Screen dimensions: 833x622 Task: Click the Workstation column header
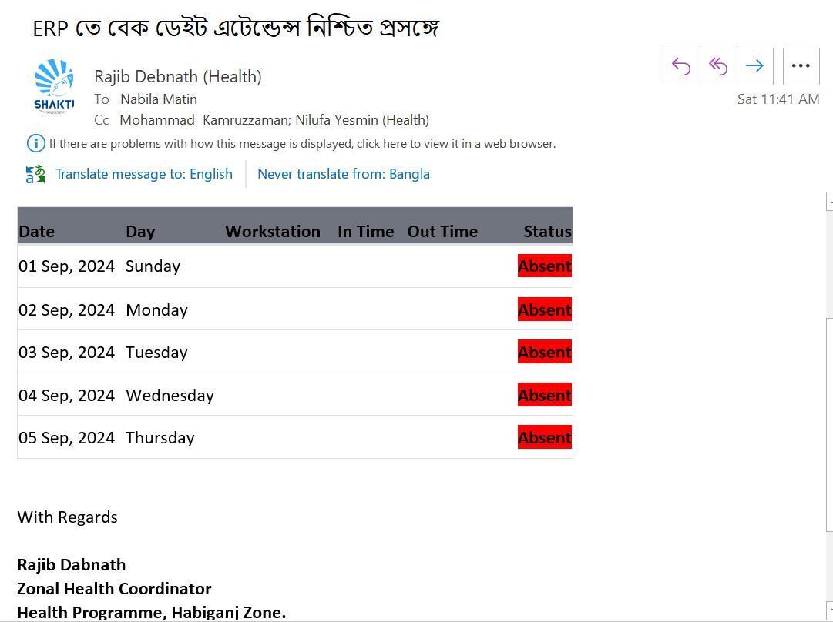click(273, 232)
